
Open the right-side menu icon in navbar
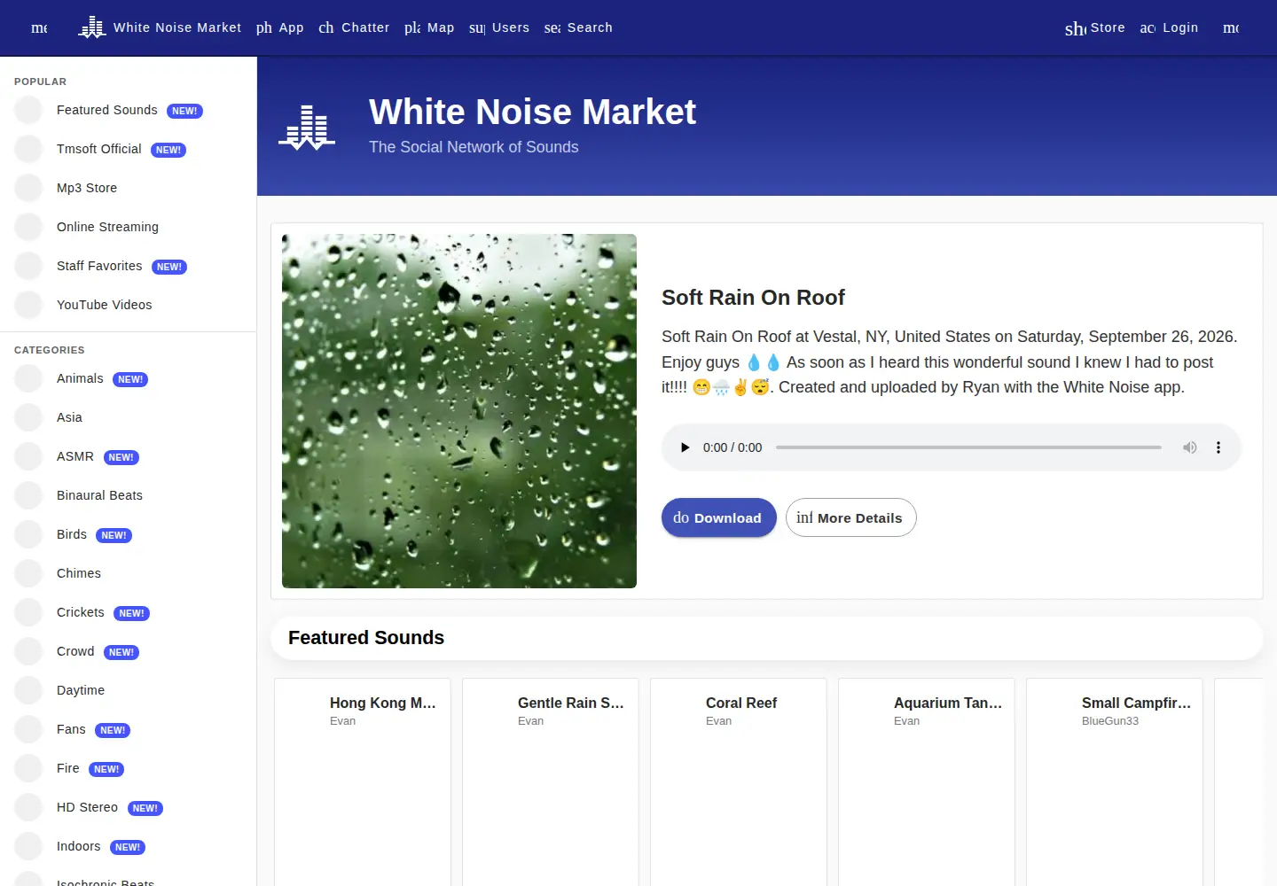click(1231, 27)
